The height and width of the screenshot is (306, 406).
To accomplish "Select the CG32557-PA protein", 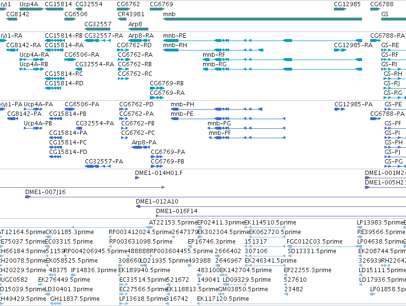I will tap(98, 166).
